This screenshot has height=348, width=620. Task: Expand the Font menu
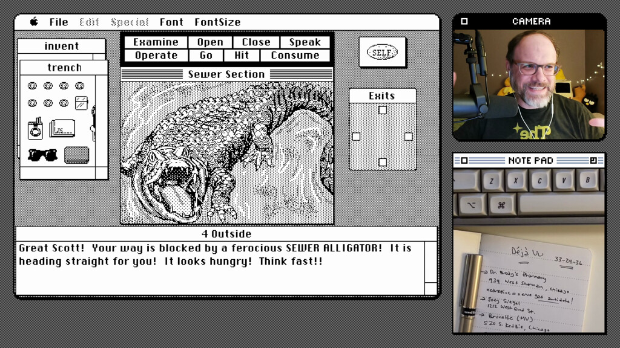point(171,22)
